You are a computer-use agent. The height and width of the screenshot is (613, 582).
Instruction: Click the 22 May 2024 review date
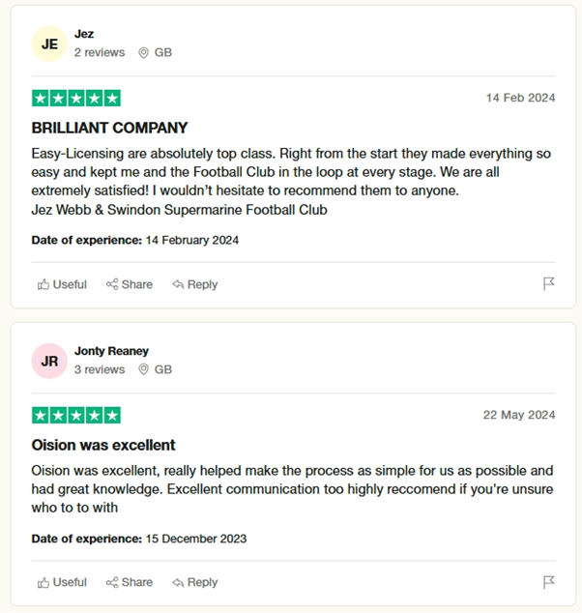519,415
